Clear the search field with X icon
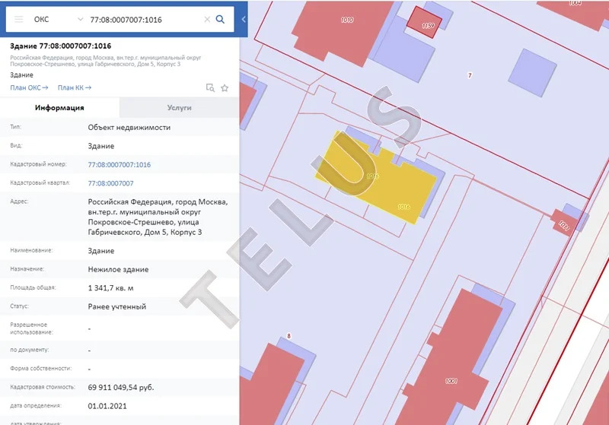 (207, 19)
